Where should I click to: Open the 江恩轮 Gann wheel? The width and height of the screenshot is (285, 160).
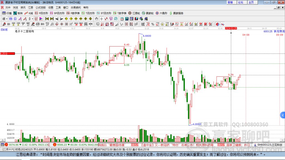[134, 13]
